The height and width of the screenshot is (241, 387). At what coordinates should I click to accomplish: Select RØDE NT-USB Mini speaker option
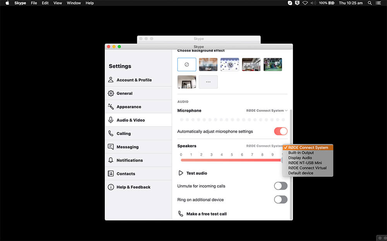(308, 163)
